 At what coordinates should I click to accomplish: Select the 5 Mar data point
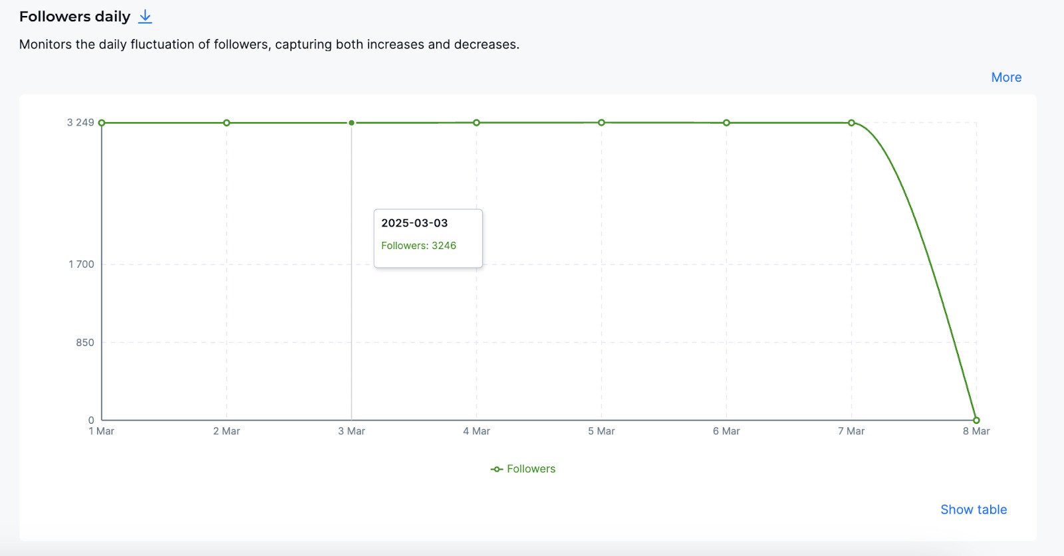point(602,122)
